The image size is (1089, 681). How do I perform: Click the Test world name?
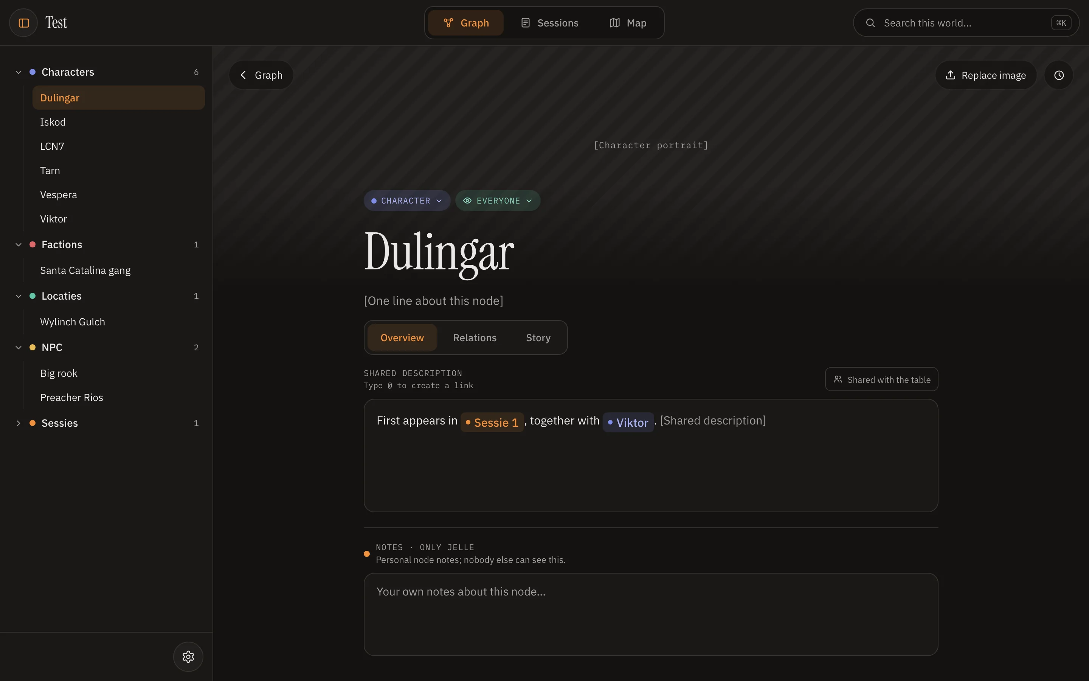(56, 23)
